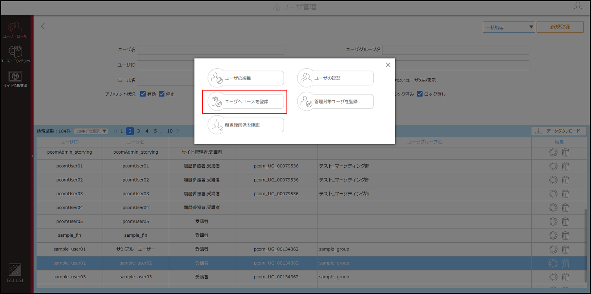Open gear edit icon for sample_user03 row

tap(553, 277)
